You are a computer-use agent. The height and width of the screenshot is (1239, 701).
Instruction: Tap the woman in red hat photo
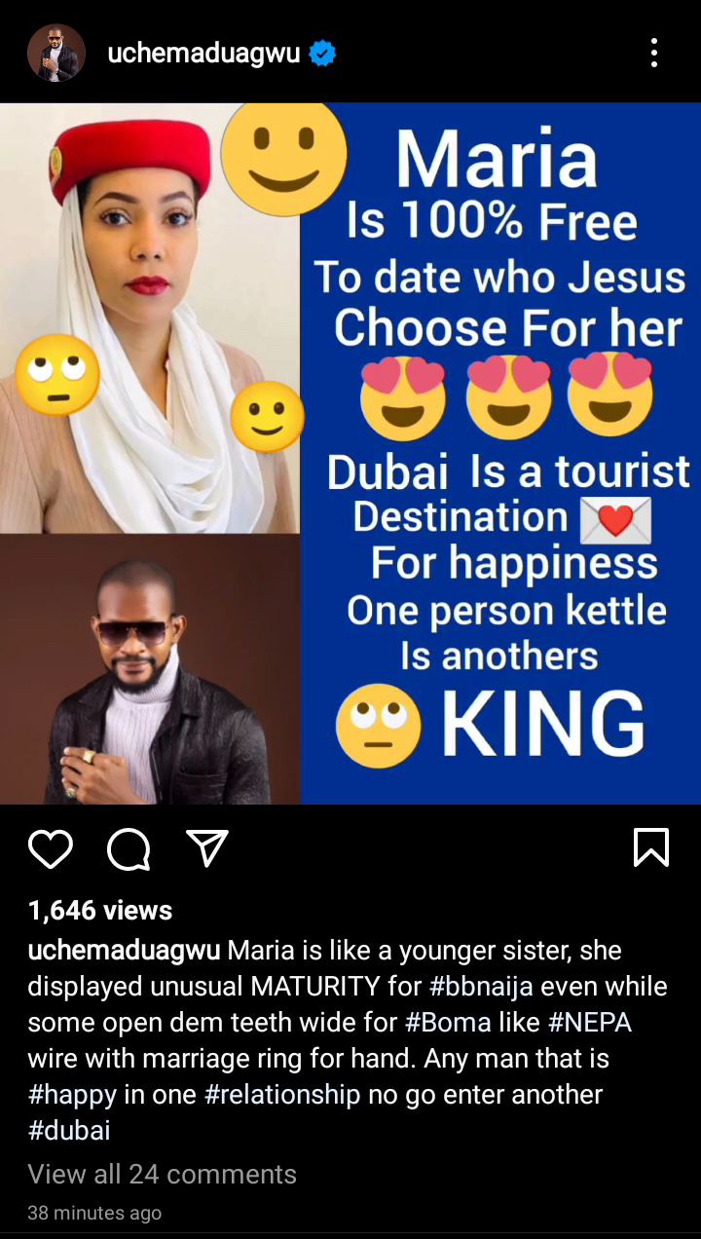click(x=150, y=319)
